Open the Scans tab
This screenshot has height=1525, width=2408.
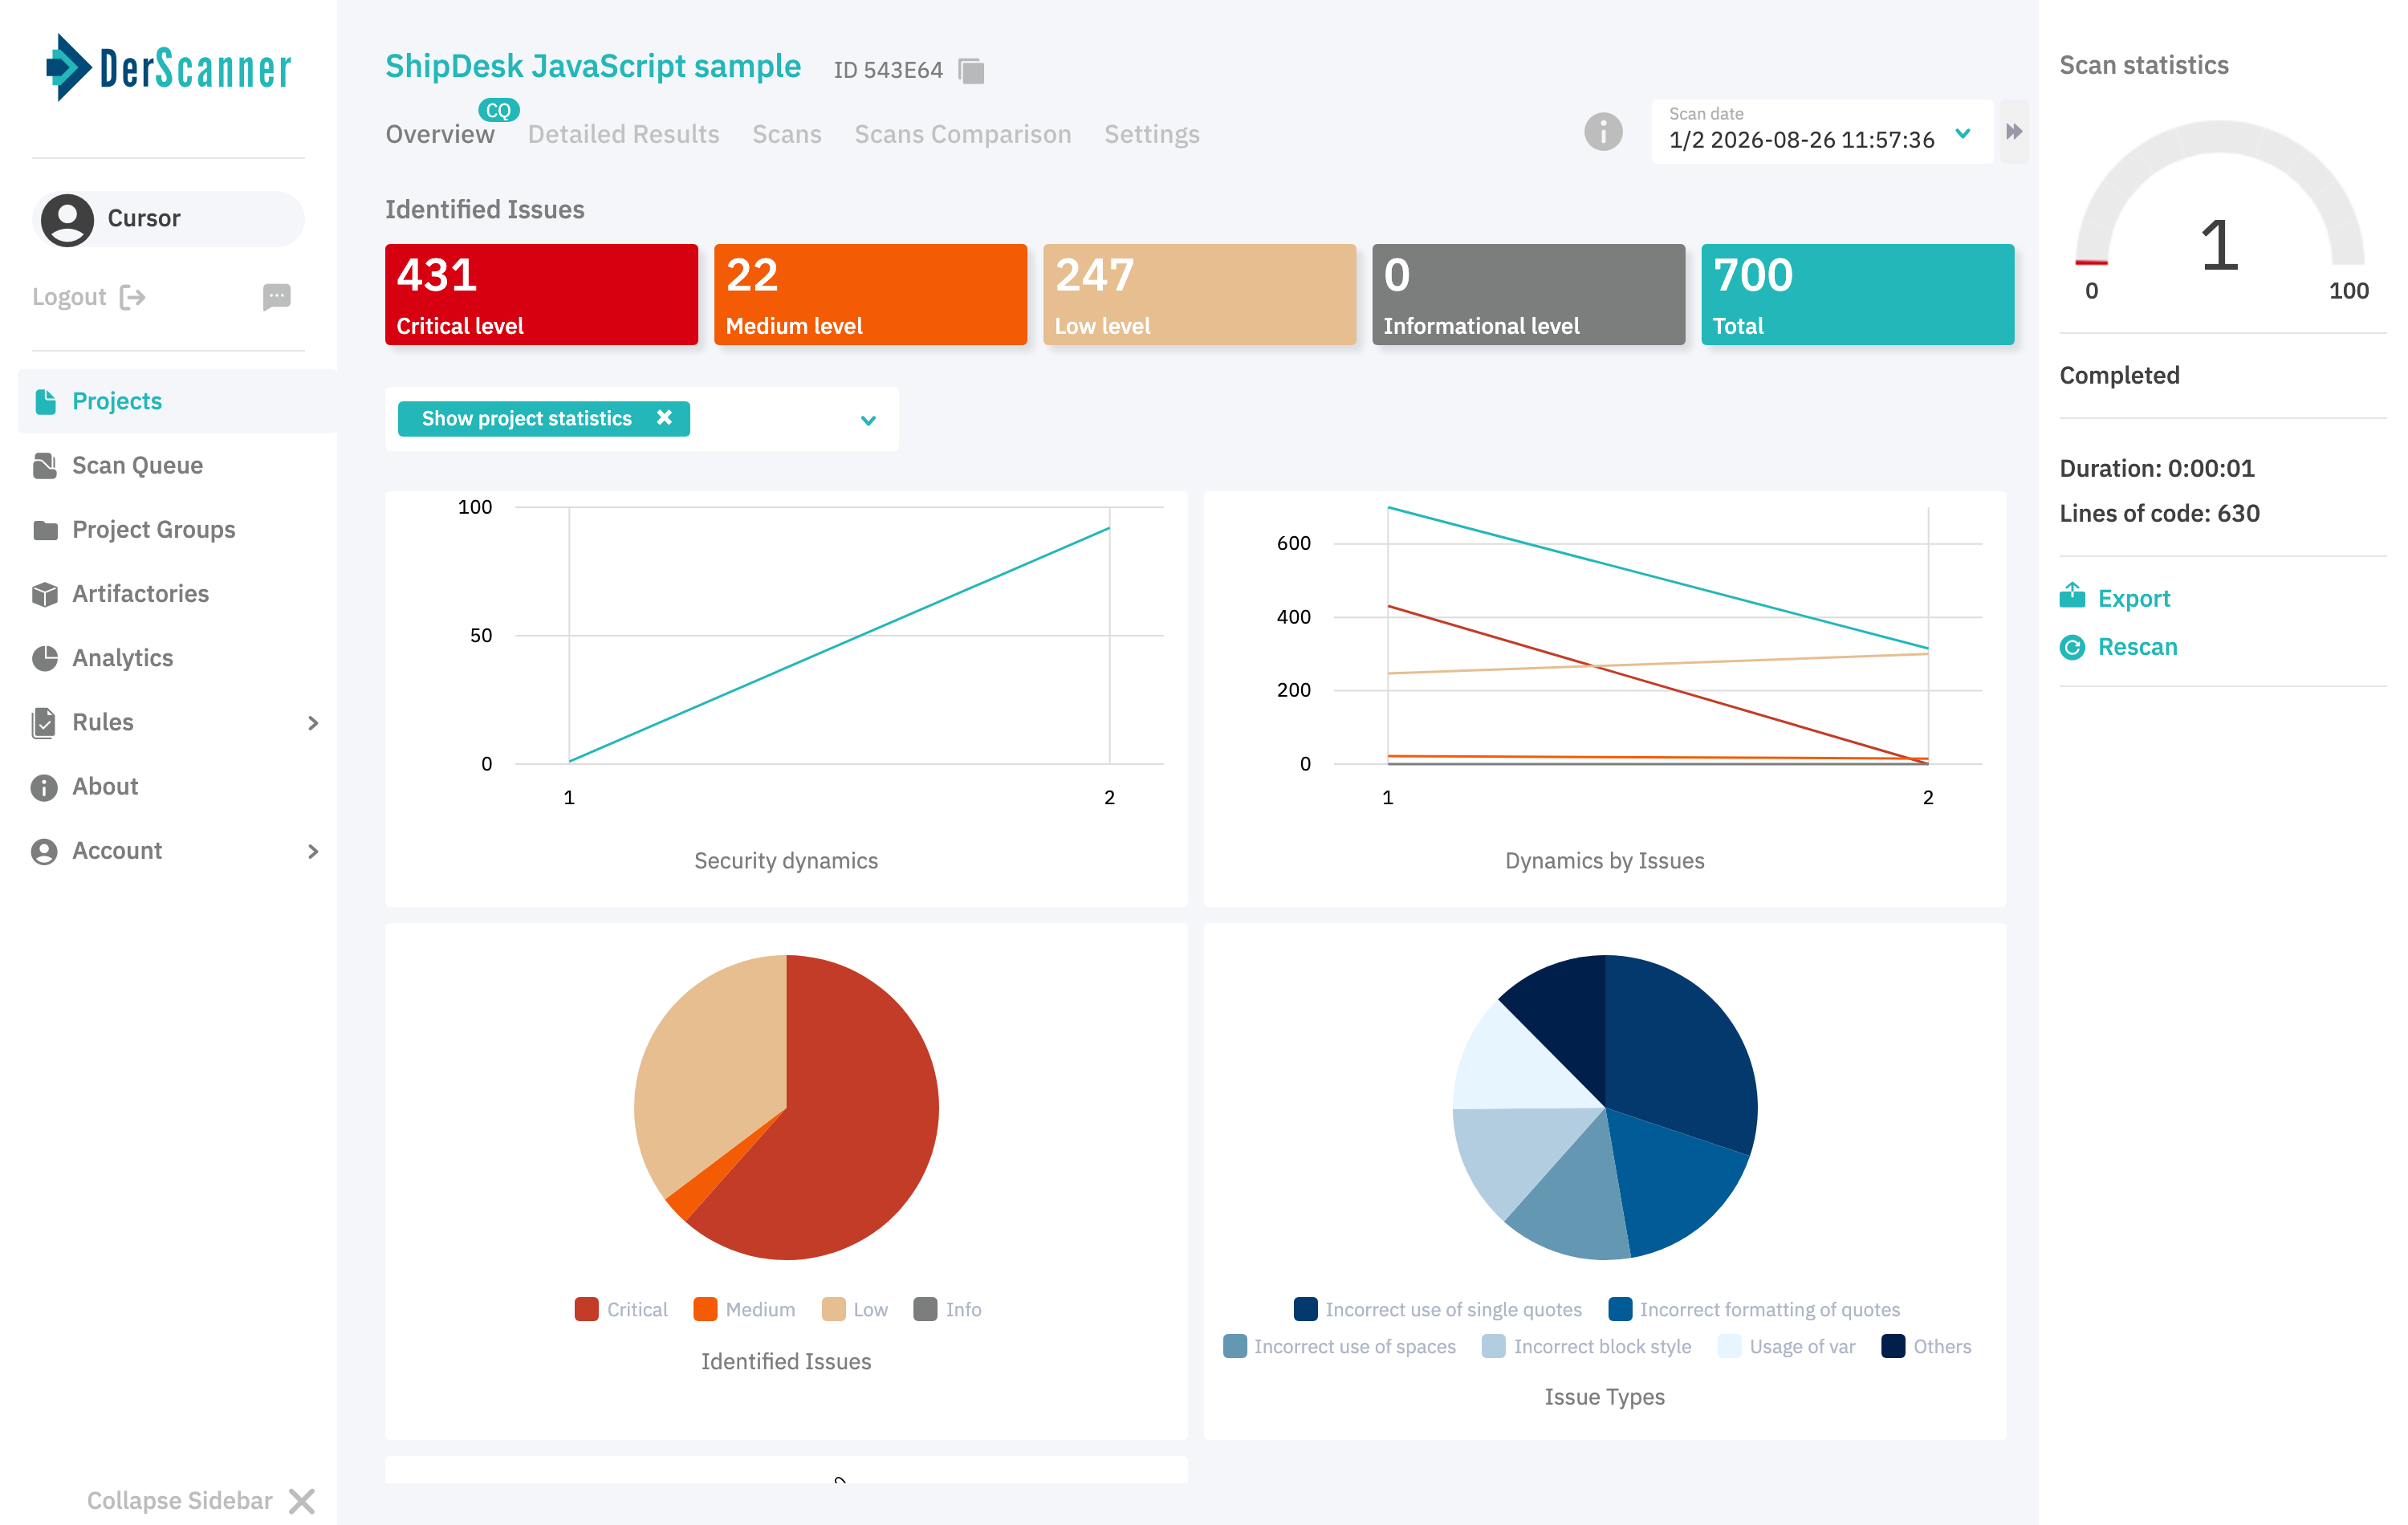[x=787, y=134]
